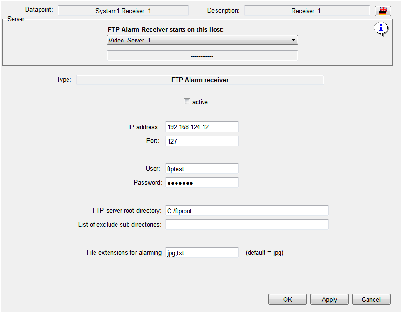
Task: Click the English/German language flag button
Action: 382,11
